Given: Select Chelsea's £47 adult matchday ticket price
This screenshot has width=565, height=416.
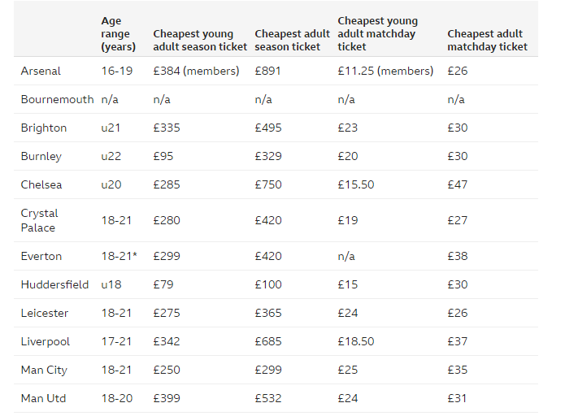Looking at the screenshot, I should (457, 184).
